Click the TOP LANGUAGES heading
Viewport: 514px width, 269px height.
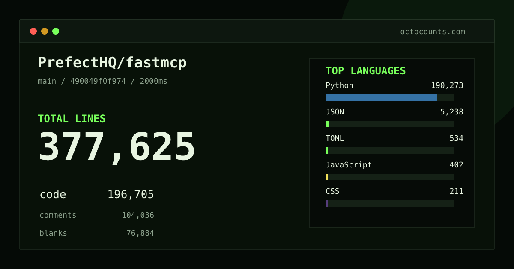point(366,71)
